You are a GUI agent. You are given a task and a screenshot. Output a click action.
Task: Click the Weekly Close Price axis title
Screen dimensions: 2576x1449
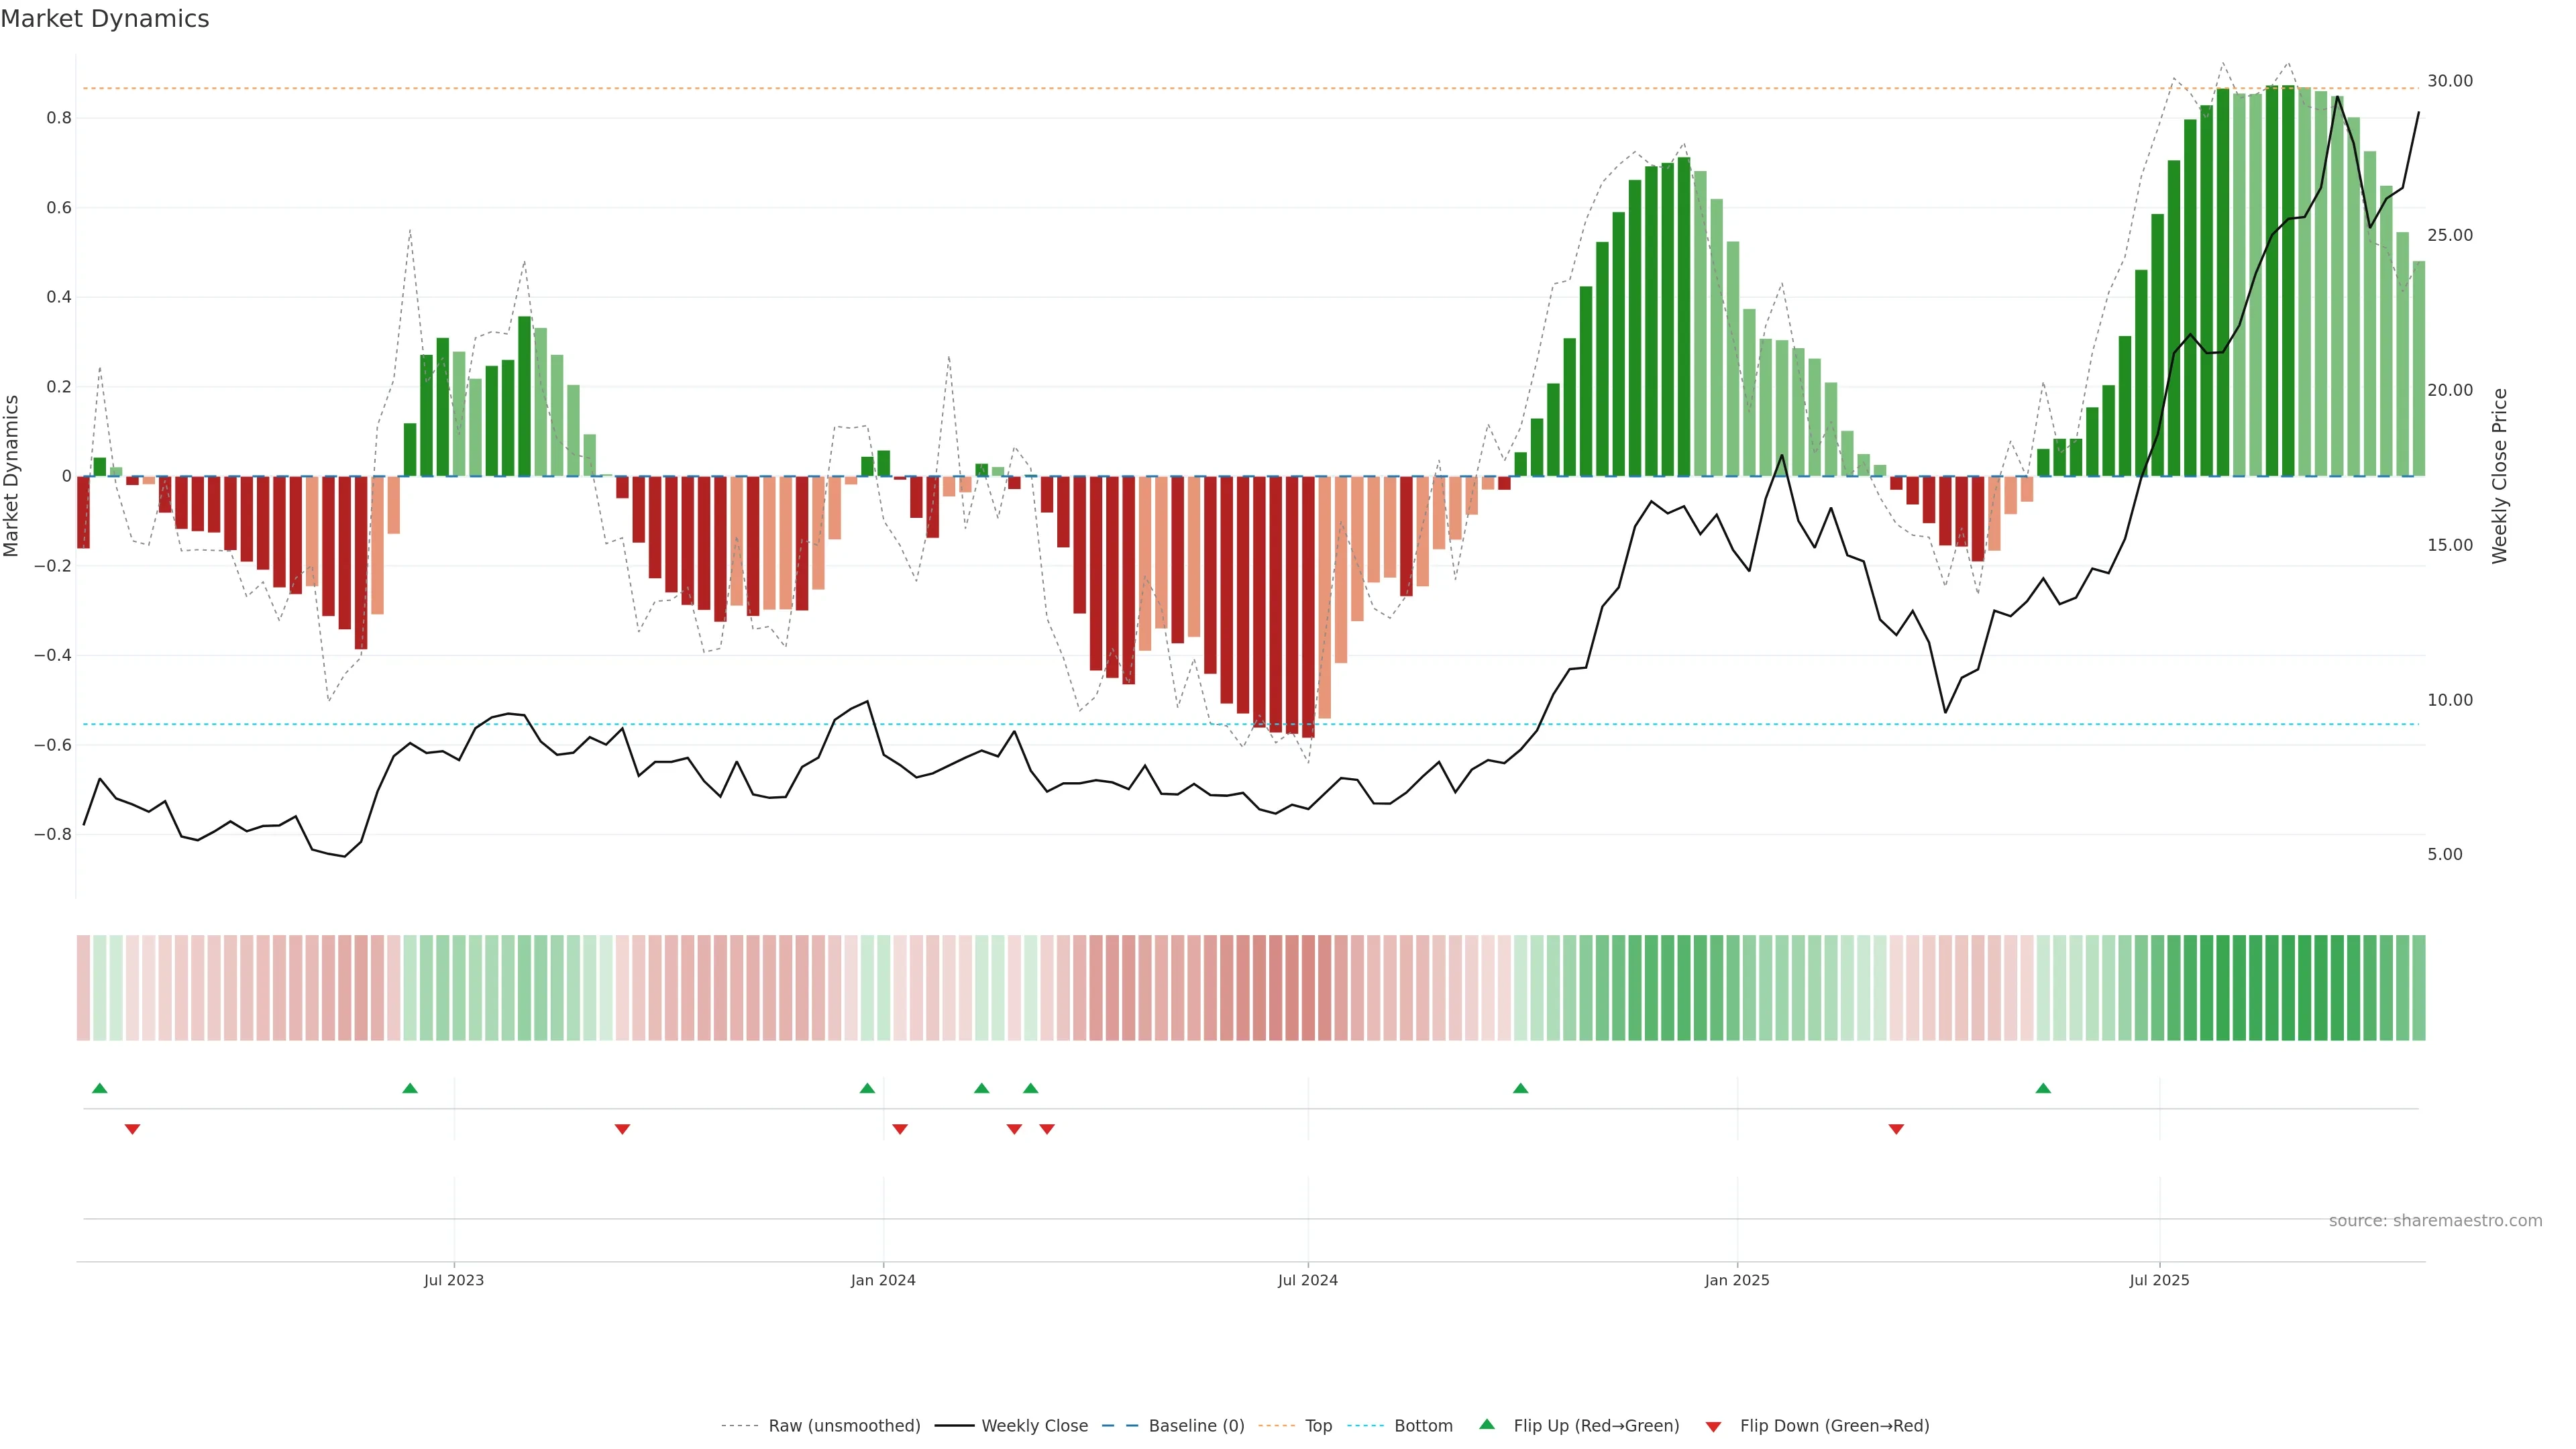tap(2500, 476)
